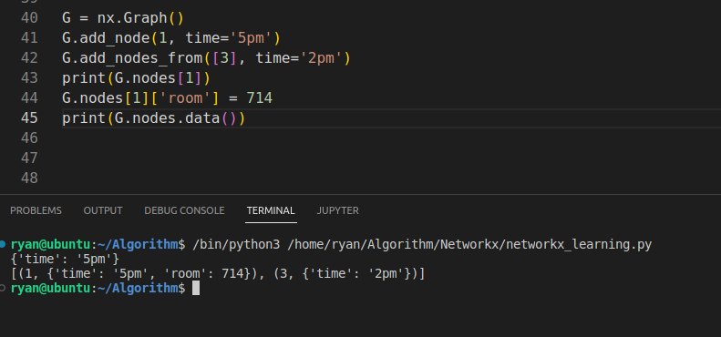The width and height of the screenshot is (721, 337).
Task: Click /bin/python3 in the terminal command
Action: 236,245
